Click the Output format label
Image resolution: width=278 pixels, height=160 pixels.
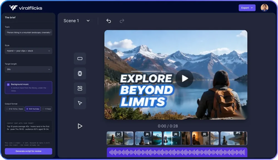[x=11, y=104]
